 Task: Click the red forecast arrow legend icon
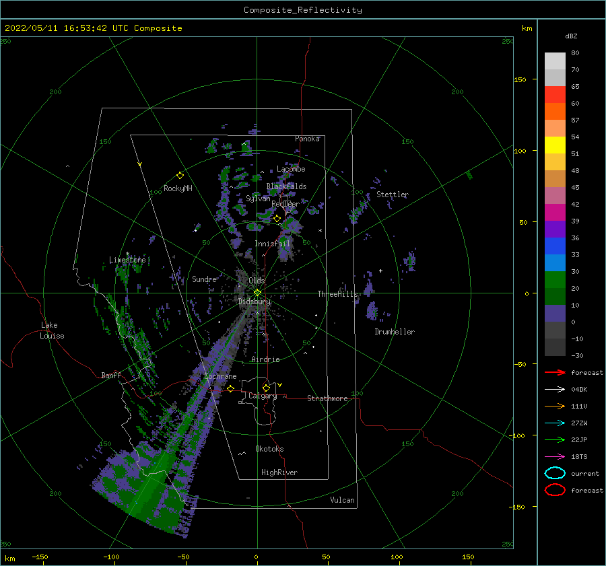click(x=555, y=372)
